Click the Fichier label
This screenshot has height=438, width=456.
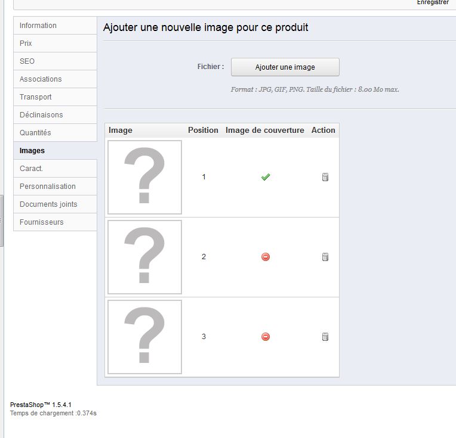(x=211, y=67)
